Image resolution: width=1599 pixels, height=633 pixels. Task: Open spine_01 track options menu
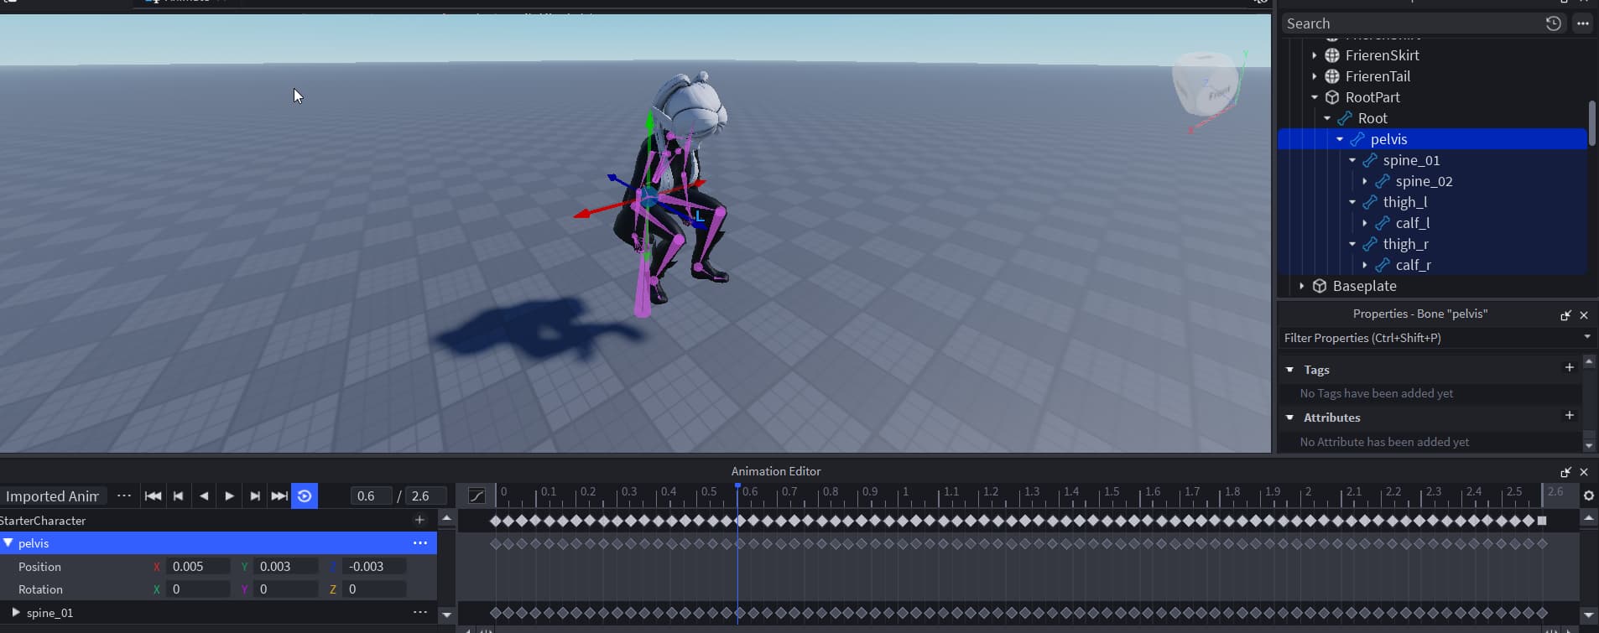(x=420, y=613)
